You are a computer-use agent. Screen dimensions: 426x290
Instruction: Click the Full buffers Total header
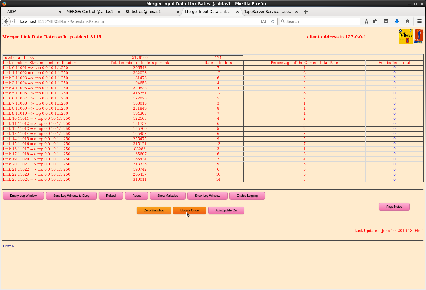pyautogui.click(x=394, y=63)
